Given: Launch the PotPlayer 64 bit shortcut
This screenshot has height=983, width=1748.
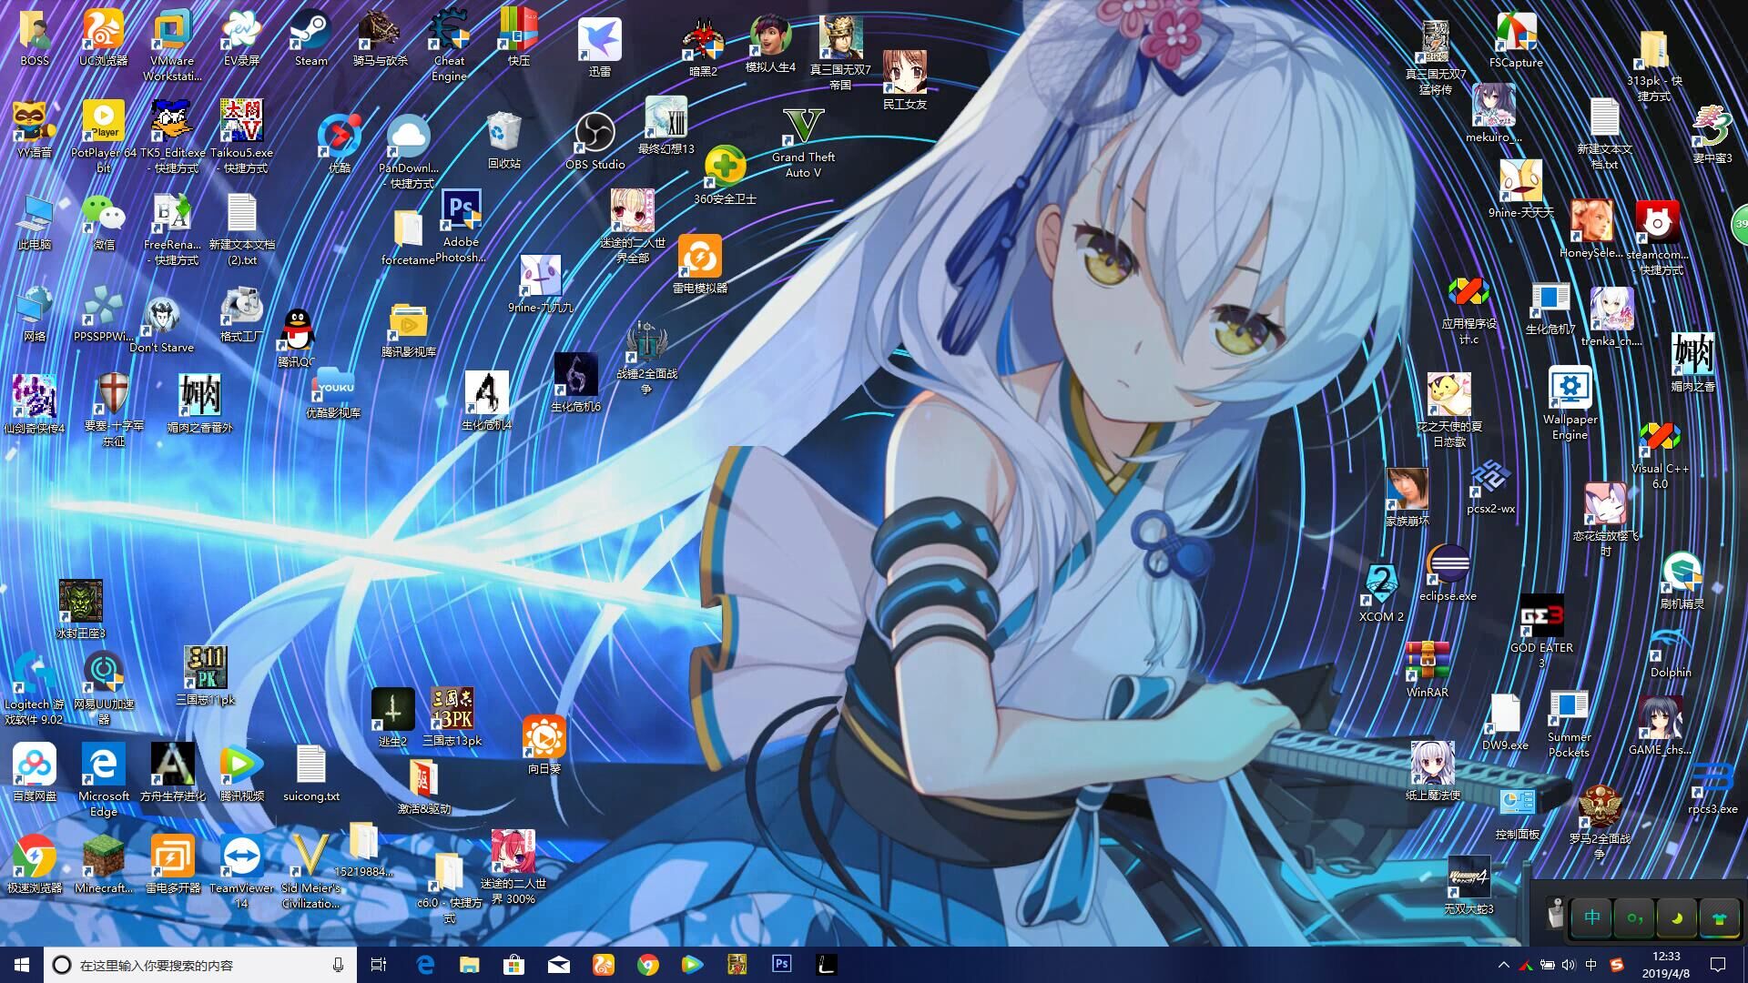Looking at the screenshot, I should click(104, 137).
